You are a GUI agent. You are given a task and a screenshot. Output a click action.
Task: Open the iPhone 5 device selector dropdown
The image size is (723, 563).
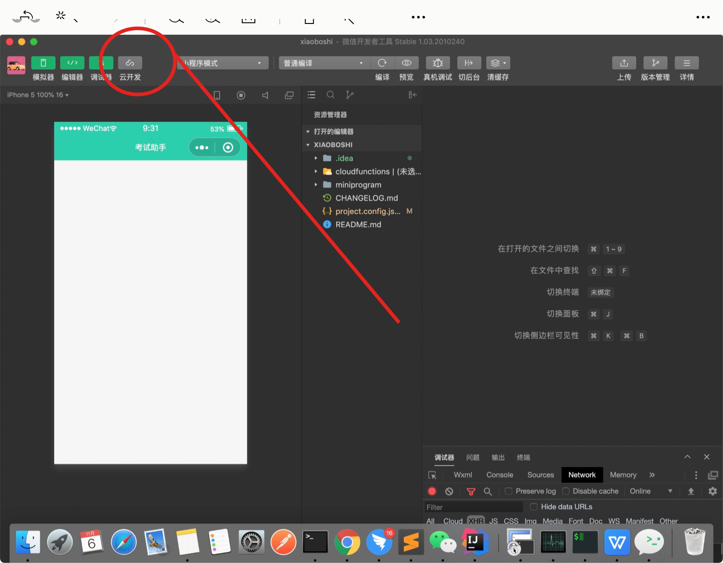tap(38, 95)
